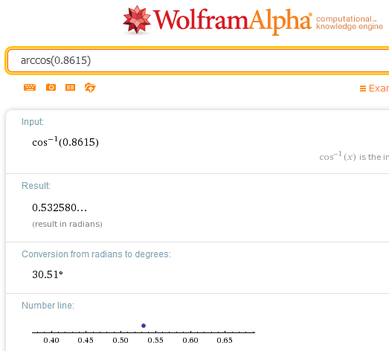The image size is (389, 351).
Task: Click the Result pod heading
Action: [x=36, y=186]
